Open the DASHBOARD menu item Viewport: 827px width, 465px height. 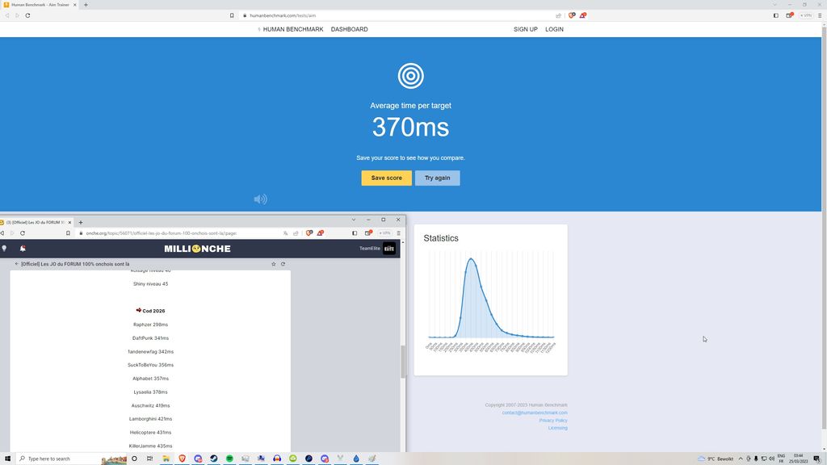[349, 29]
